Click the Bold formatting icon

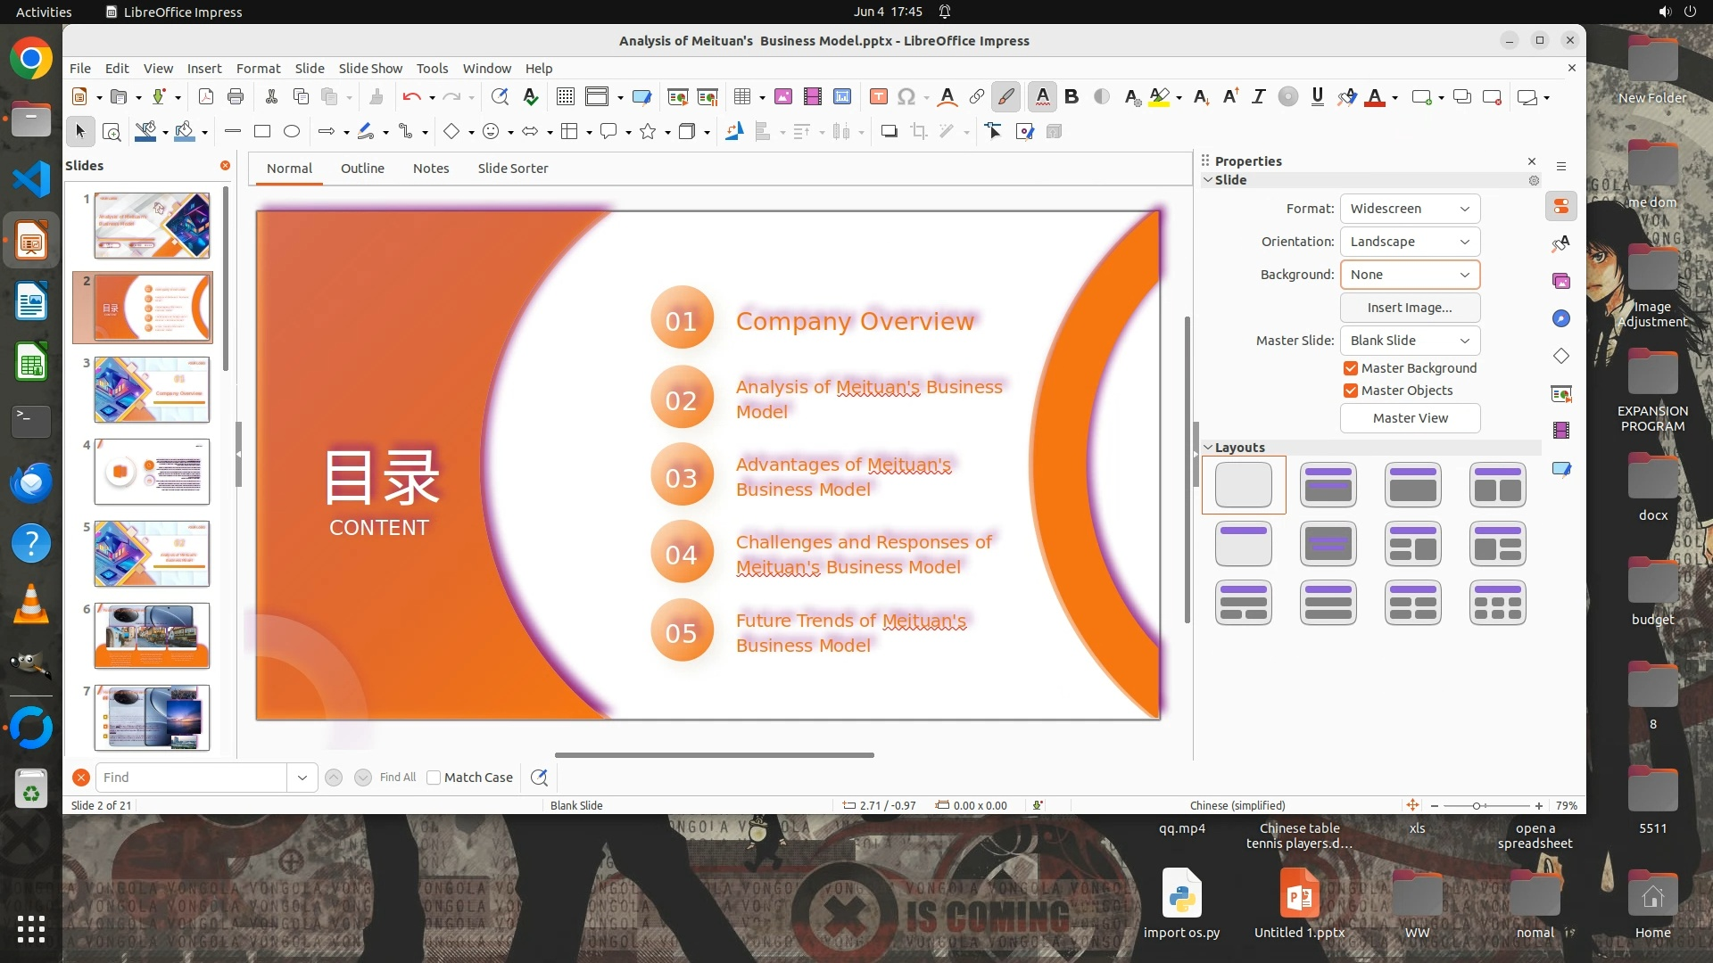coord(1072,96)
